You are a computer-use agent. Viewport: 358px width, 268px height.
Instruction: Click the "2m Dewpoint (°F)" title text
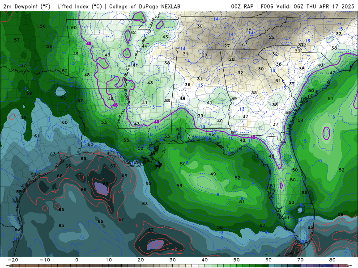(x=27, y=6)
